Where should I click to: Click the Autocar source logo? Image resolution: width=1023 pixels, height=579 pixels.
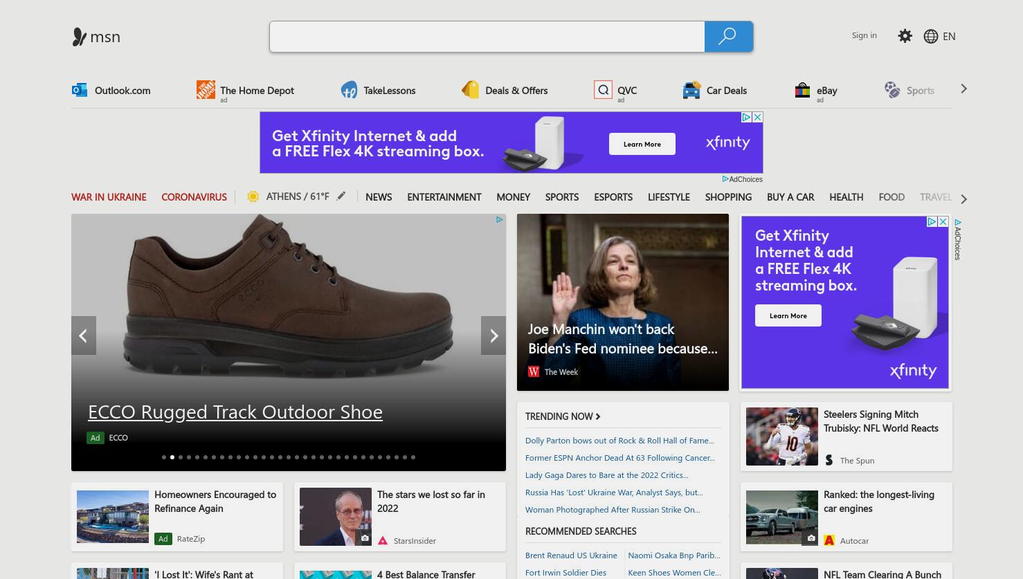[x=829, y=540]
